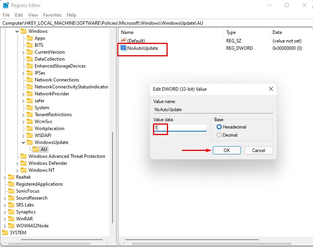The width and height of the screenshot is (313, 247).
Task: Select the Decimal base option
Action: point(227,135)
